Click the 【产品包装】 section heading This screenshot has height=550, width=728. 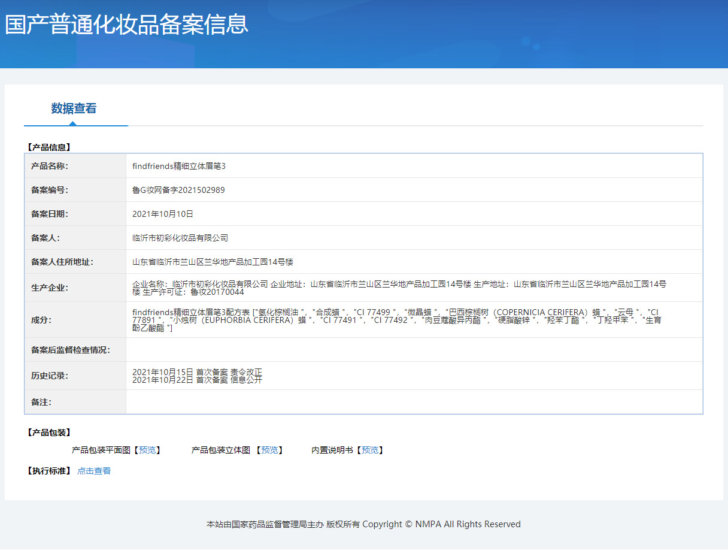coord(49,433)
